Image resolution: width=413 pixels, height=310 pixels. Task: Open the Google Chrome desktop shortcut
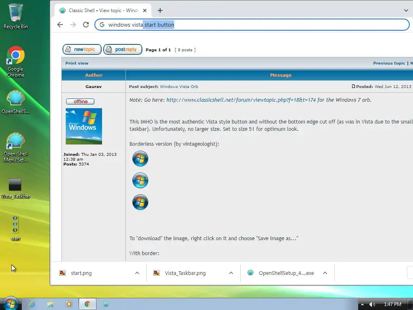(x=16, y=62)
